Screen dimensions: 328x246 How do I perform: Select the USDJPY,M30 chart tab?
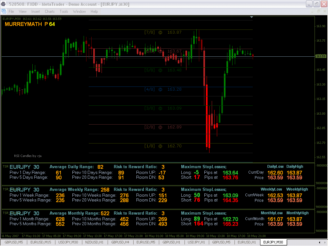[68, 242]
